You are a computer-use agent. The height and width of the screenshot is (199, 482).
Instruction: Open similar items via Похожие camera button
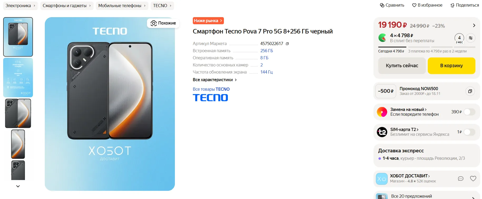tap(163, 23)
